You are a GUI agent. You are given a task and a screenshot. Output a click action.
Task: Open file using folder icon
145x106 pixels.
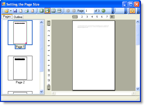pyautogui.click(x=7, y=11)
